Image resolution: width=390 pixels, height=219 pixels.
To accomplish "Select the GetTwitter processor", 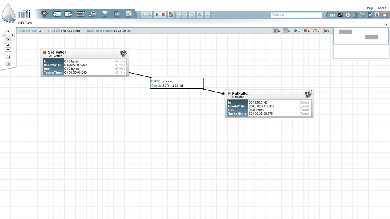I will click(x=84, y=63).
